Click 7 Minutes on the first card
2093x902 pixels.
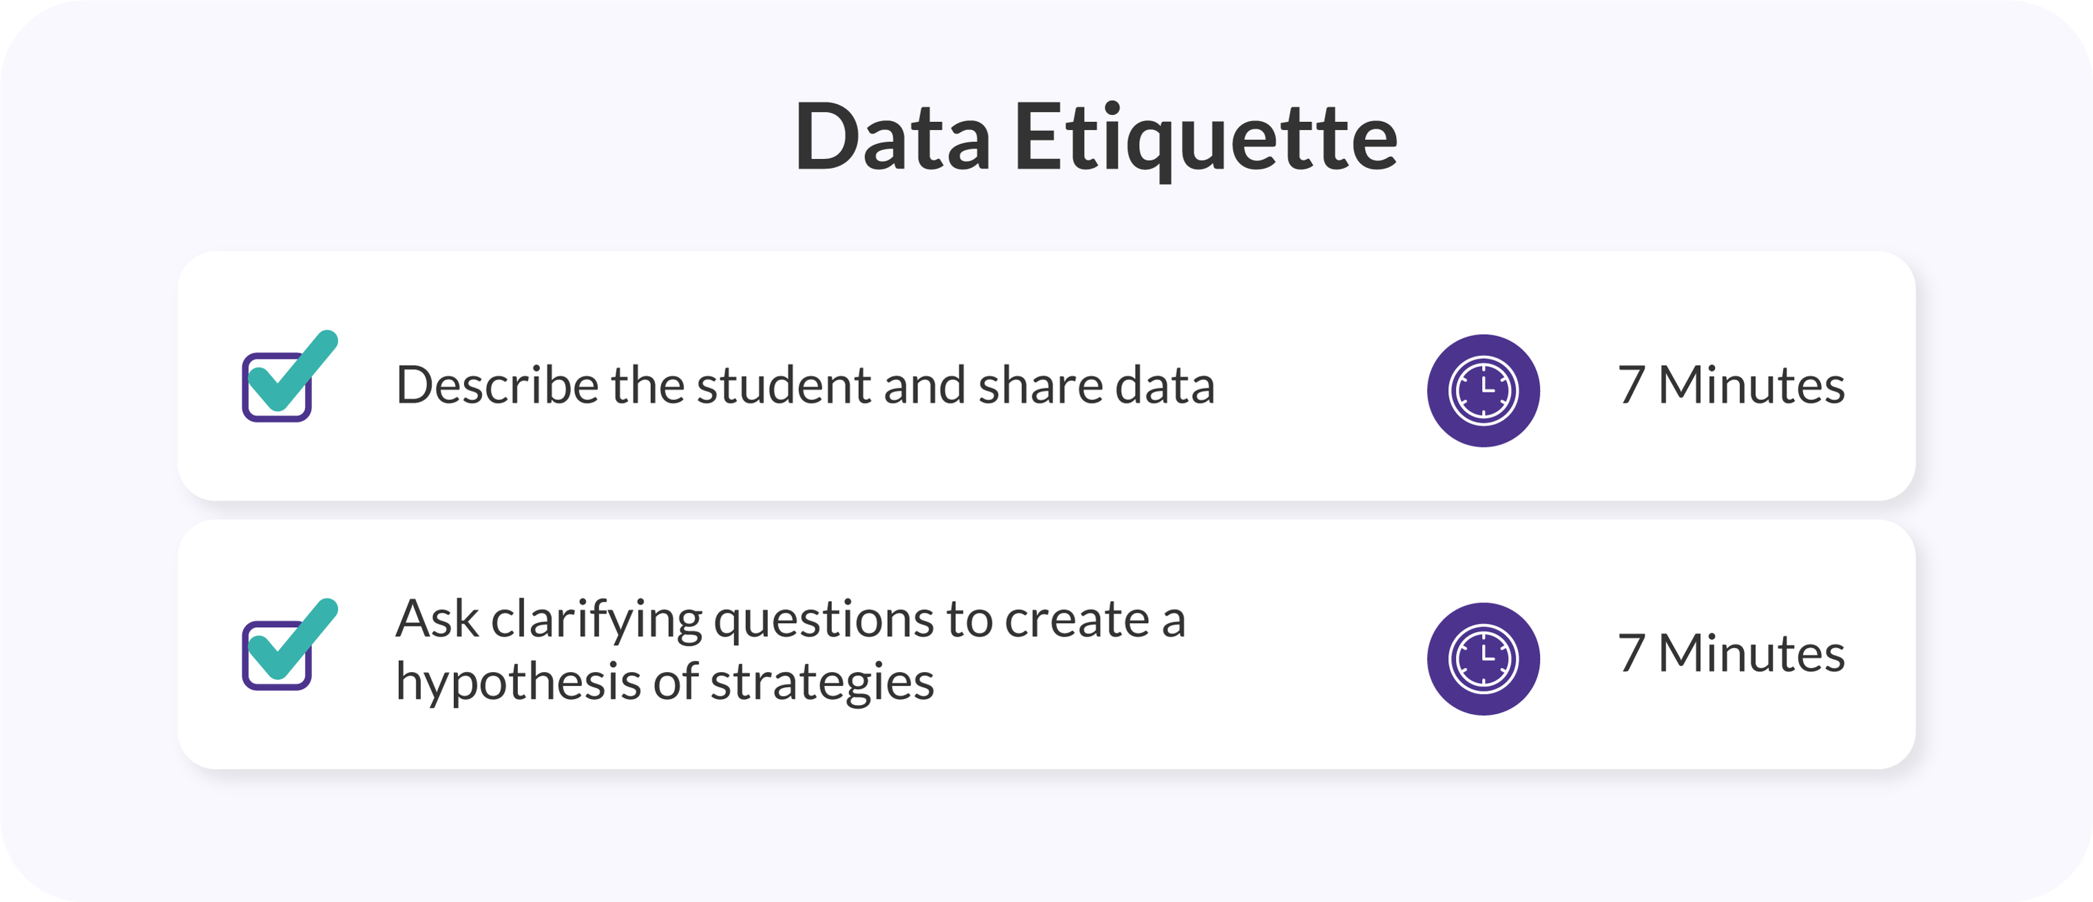[x=1731, y=385]
